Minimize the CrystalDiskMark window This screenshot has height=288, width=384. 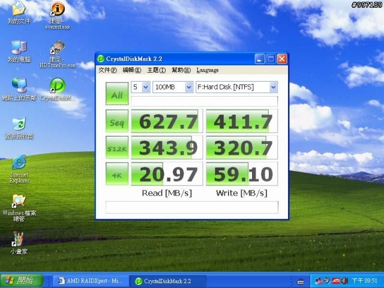[260, 59]
